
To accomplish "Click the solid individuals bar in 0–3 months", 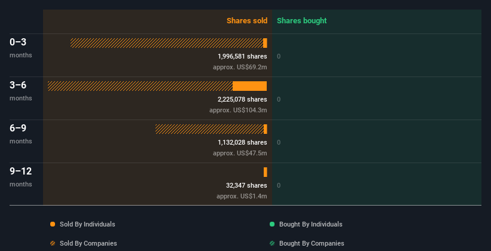I will pos(265,43).
